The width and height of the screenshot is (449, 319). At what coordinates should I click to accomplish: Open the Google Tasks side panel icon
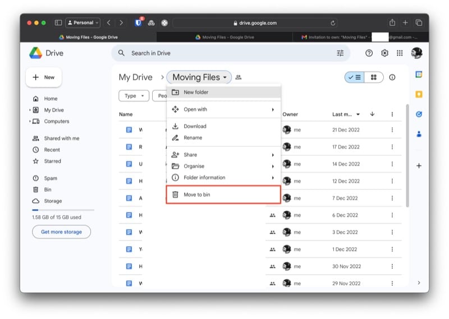[419, 114]
